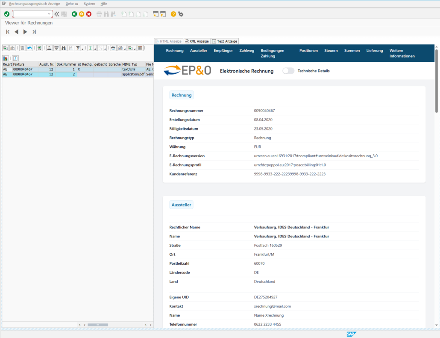Image resolution: width=440 pixels, height=338 pixels.
Task: Click the red Cancel icon
Action: [x=89, y=14]
